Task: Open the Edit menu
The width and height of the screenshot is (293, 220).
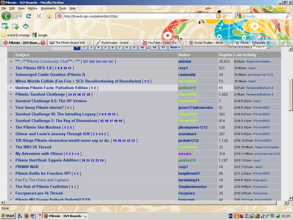Action: click(12, 8)
